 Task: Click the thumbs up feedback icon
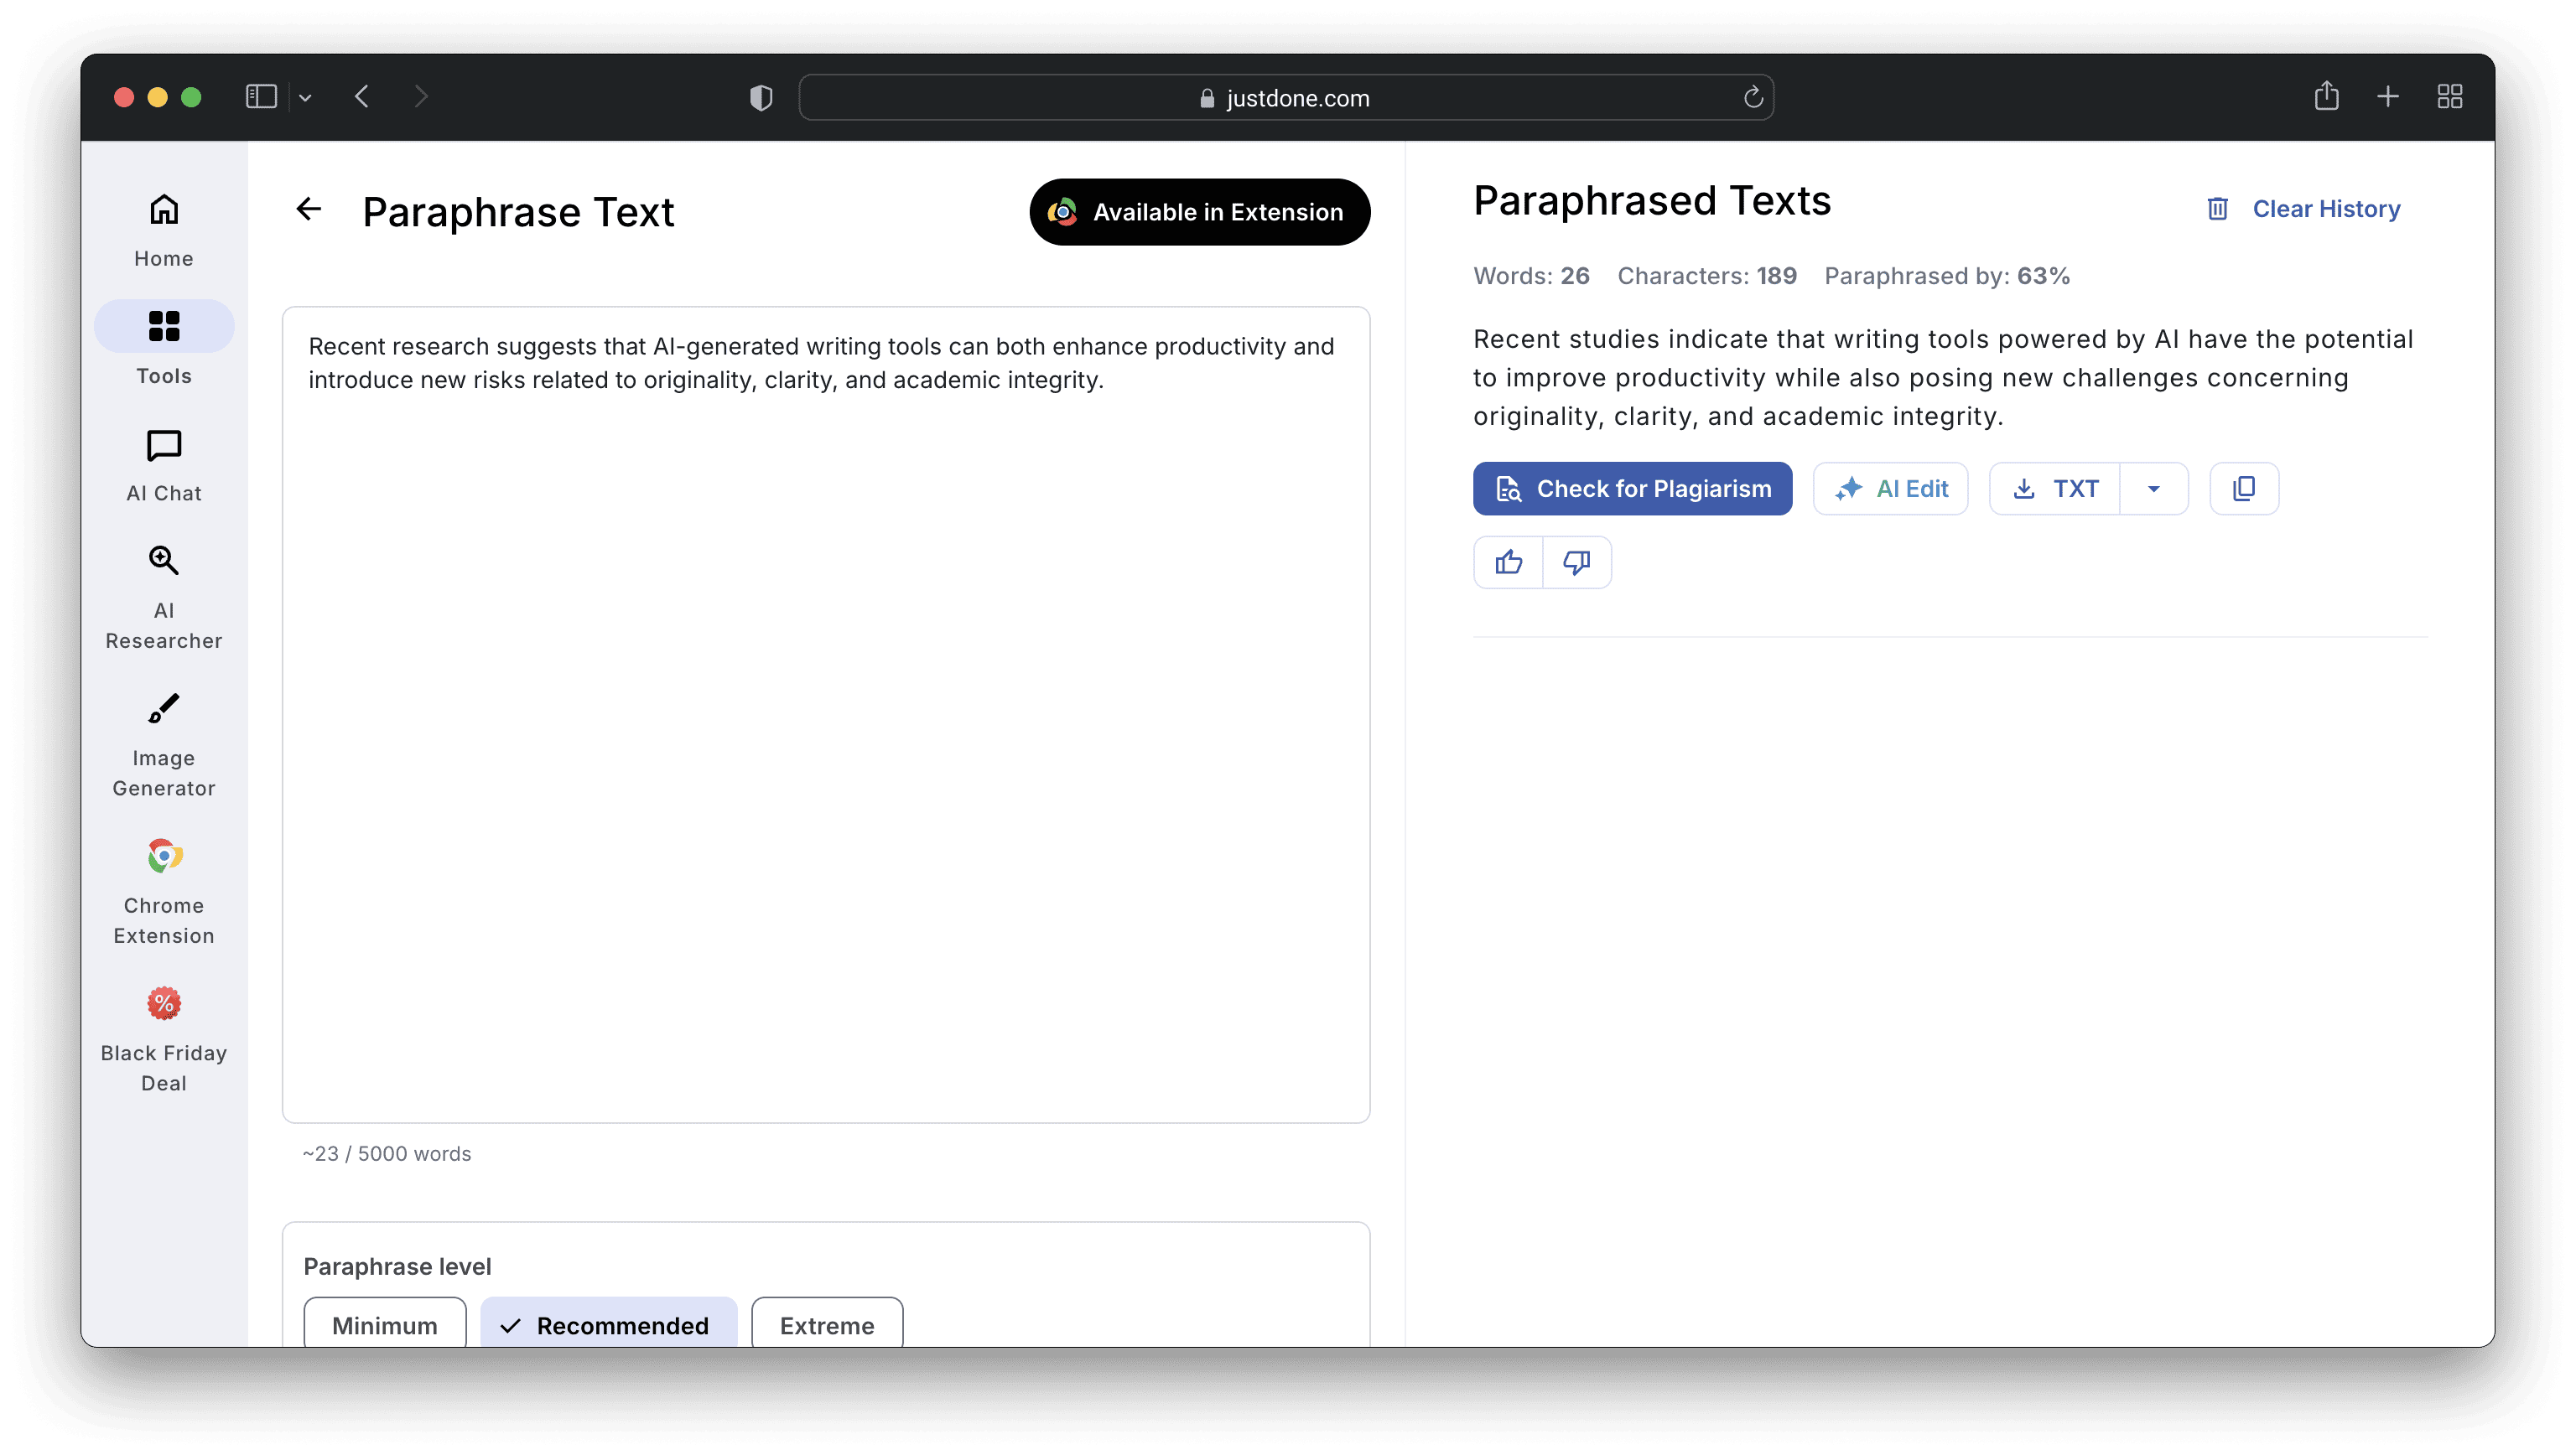(1508, 562)
